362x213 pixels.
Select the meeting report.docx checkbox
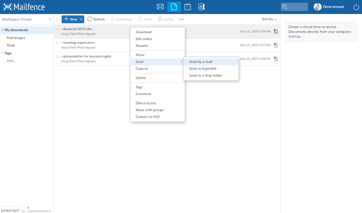[58, 42]
